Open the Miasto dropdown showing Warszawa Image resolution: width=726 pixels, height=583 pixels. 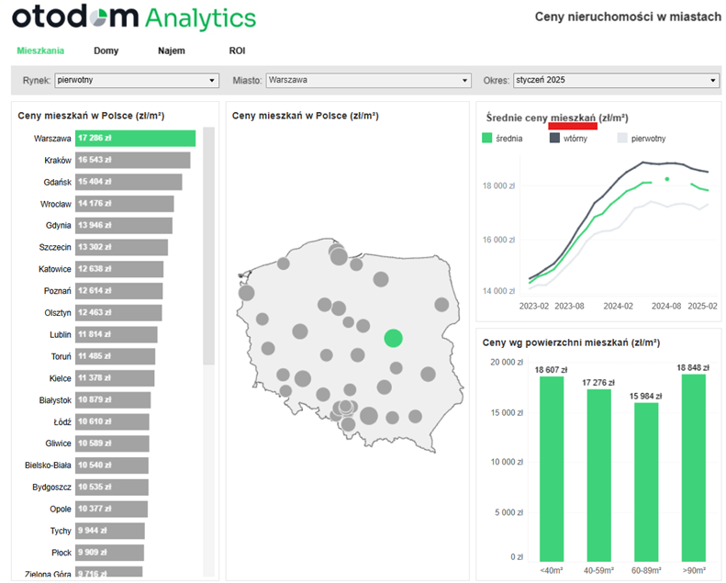[x=368, y=81]
